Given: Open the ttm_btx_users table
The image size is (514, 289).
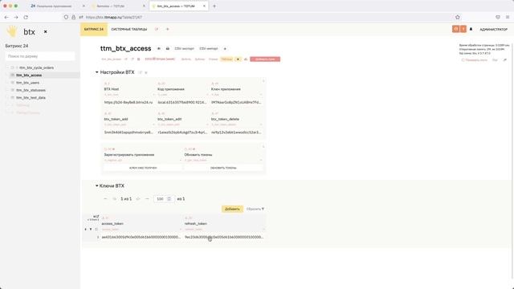Looking at the screenshot, I should [x=27, y=83].
